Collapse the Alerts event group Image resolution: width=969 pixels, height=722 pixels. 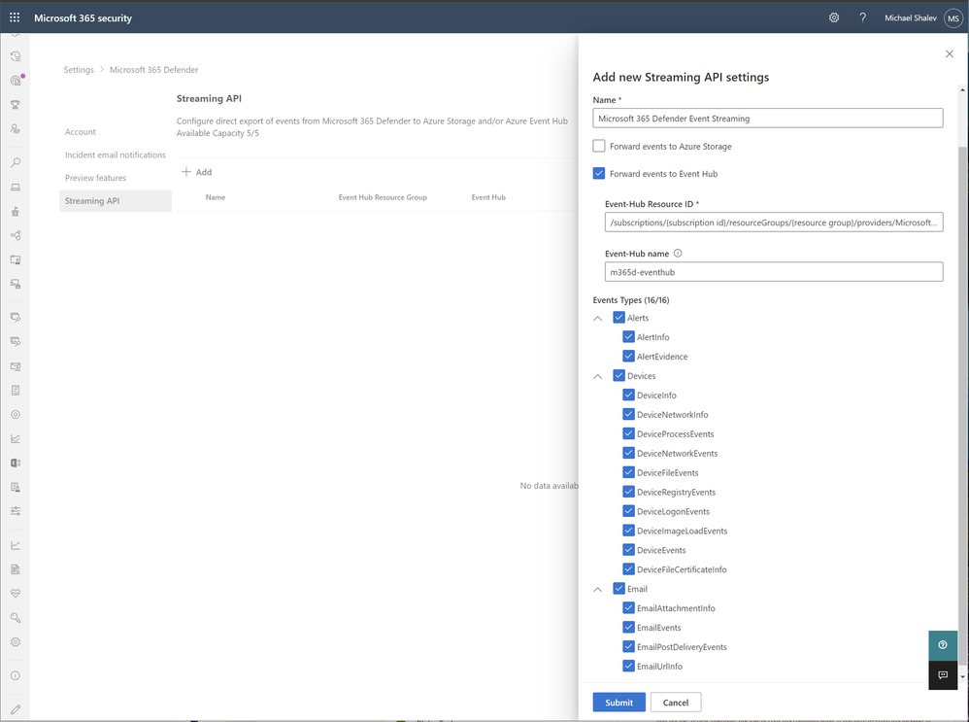597,318
